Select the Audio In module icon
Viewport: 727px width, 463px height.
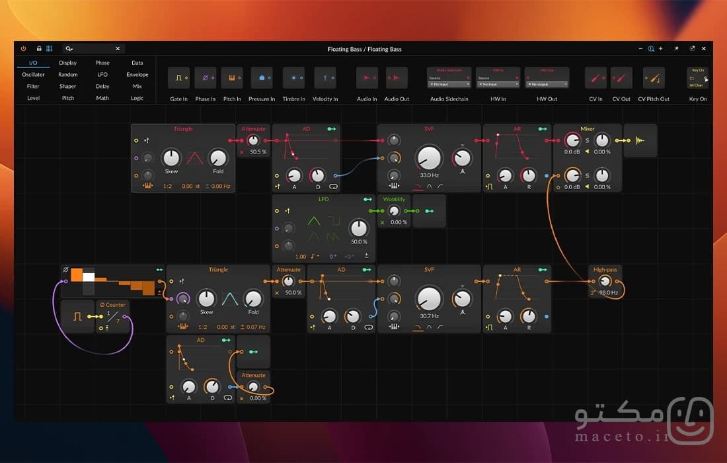[x=367, y=78]
